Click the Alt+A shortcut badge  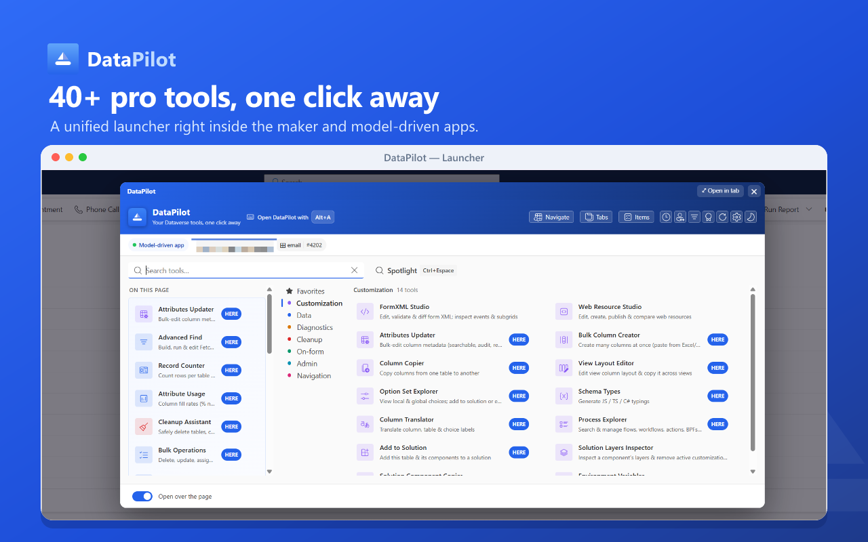pyautogui.click(x=323, y=217)
